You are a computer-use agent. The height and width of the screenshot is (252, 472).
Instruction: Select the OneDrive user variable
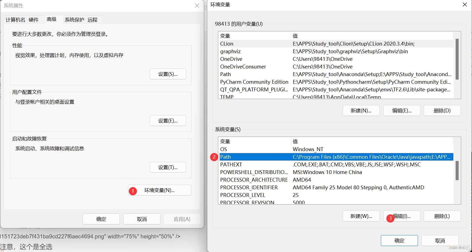coord(336,59)
